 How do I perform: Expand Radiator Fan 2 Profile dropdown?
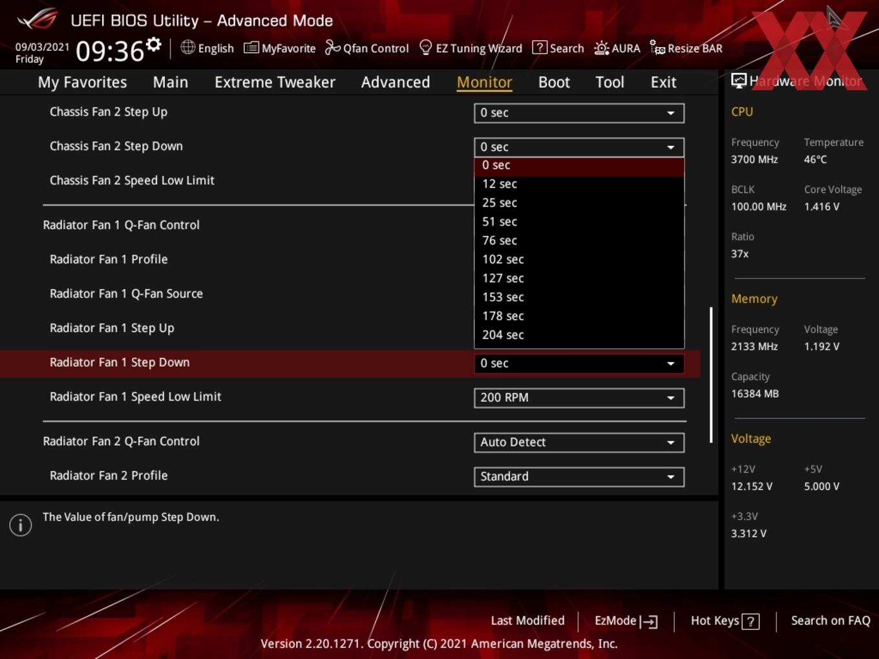pyautogui.click(x=578, y=476)
